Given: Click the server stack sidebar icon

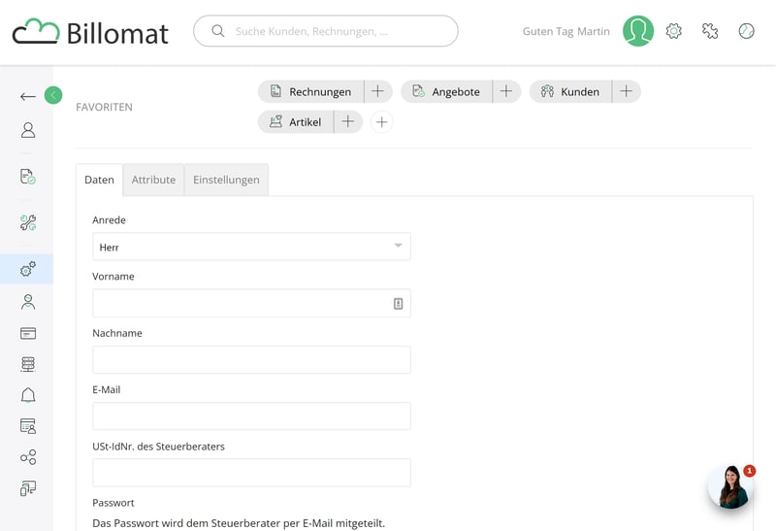Looking at the screenshot, I should 28,364.
